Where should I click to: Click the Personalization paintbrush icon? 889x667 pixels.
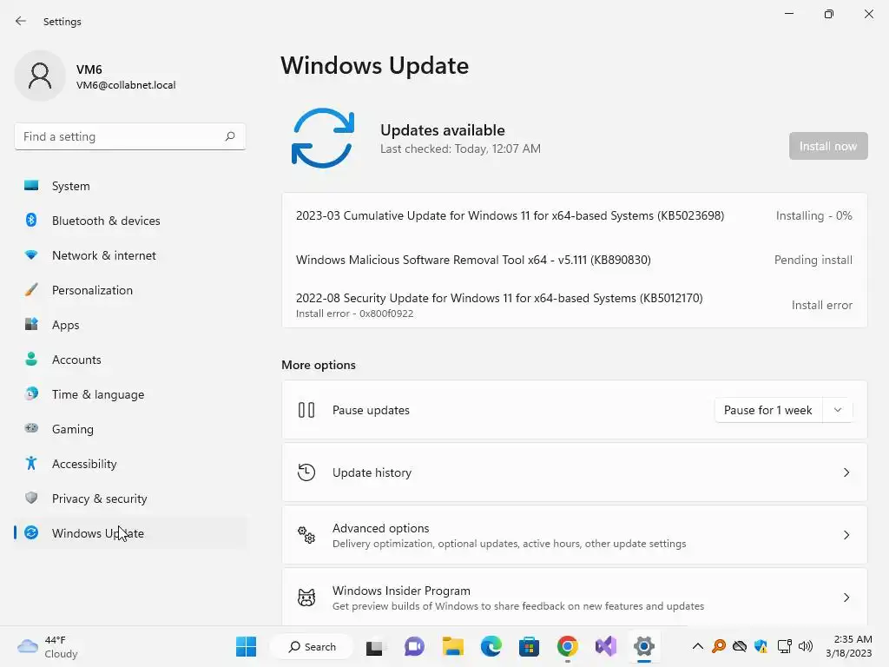tap(31, 290)
